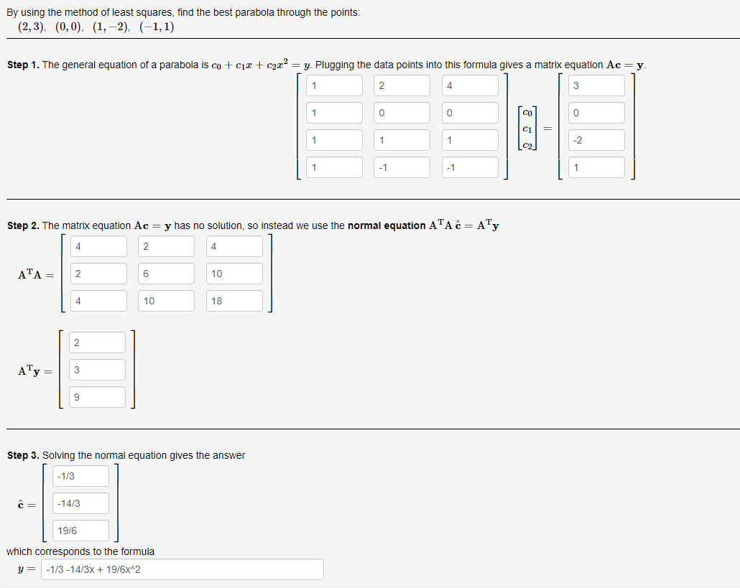Select the -1 entry in matrix A bottom row
Image resolution: width=740 pixels, height=588 pixels.
tap(401, 167)
